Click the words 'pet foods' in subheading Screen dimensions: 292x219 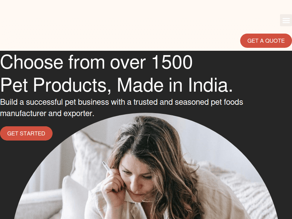tap(227, 102)
